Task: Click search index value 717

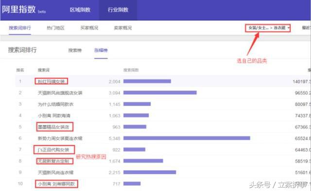Action: pyautogui.click(x=117, y=184)
